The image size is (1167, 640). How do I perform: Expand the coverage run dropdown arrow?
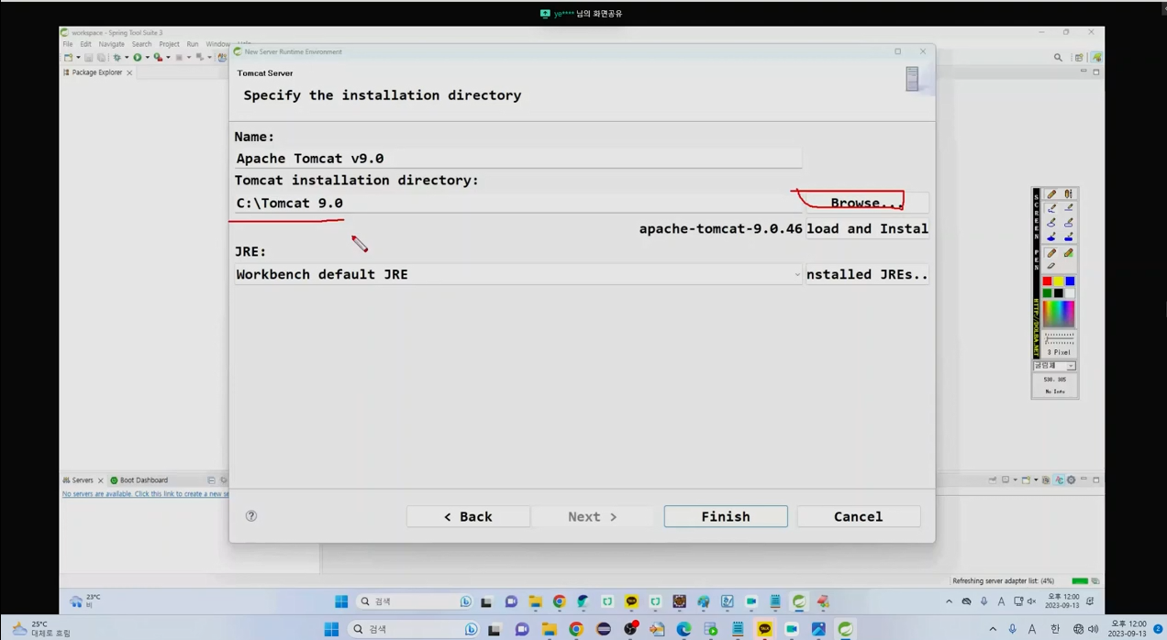[x=168, y=57]
